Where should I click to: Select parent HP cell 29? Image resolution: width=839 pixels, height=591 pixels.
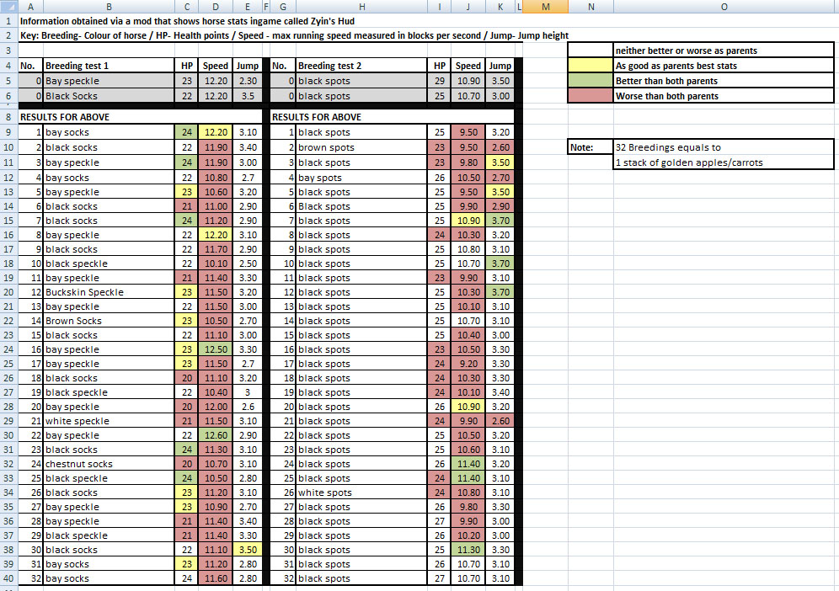(440, 81)
